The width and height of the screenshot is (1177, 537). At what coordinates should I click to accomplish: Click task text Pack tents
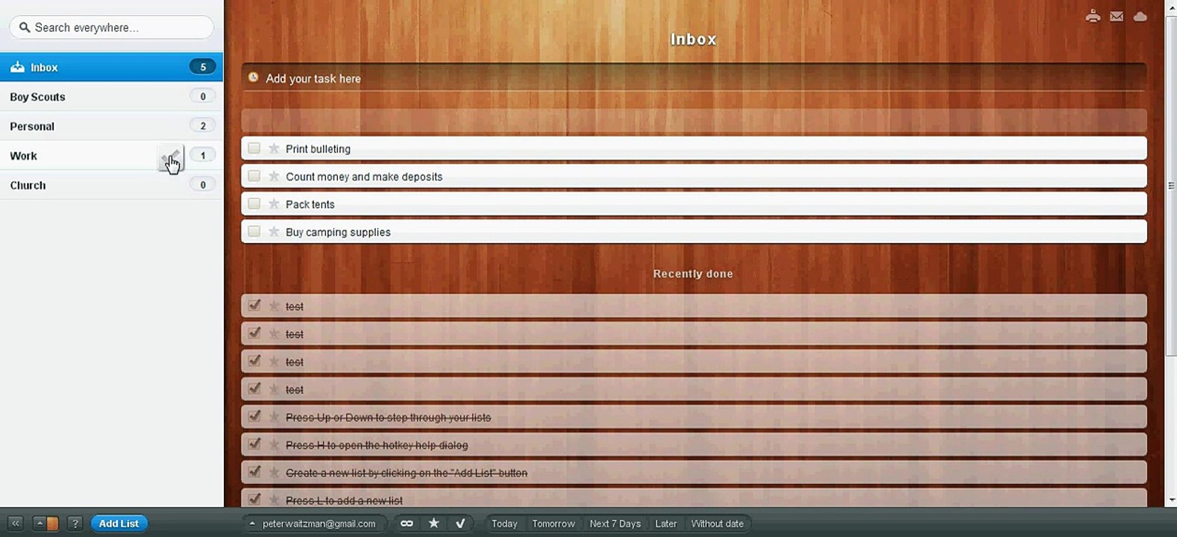tap(310, 204)
